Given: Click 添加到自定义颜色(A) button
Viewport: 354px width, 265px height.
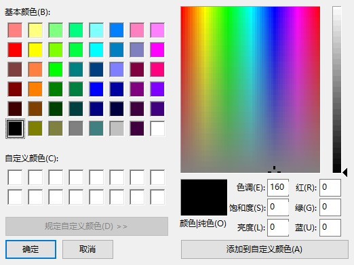Looking at the screenshot, I should tap(264, 249).
